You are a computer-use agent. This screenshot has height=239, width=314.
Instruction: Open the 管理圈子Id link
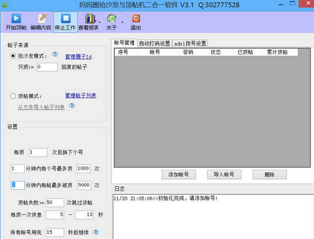pyautogui.click(x=78, y=57)
